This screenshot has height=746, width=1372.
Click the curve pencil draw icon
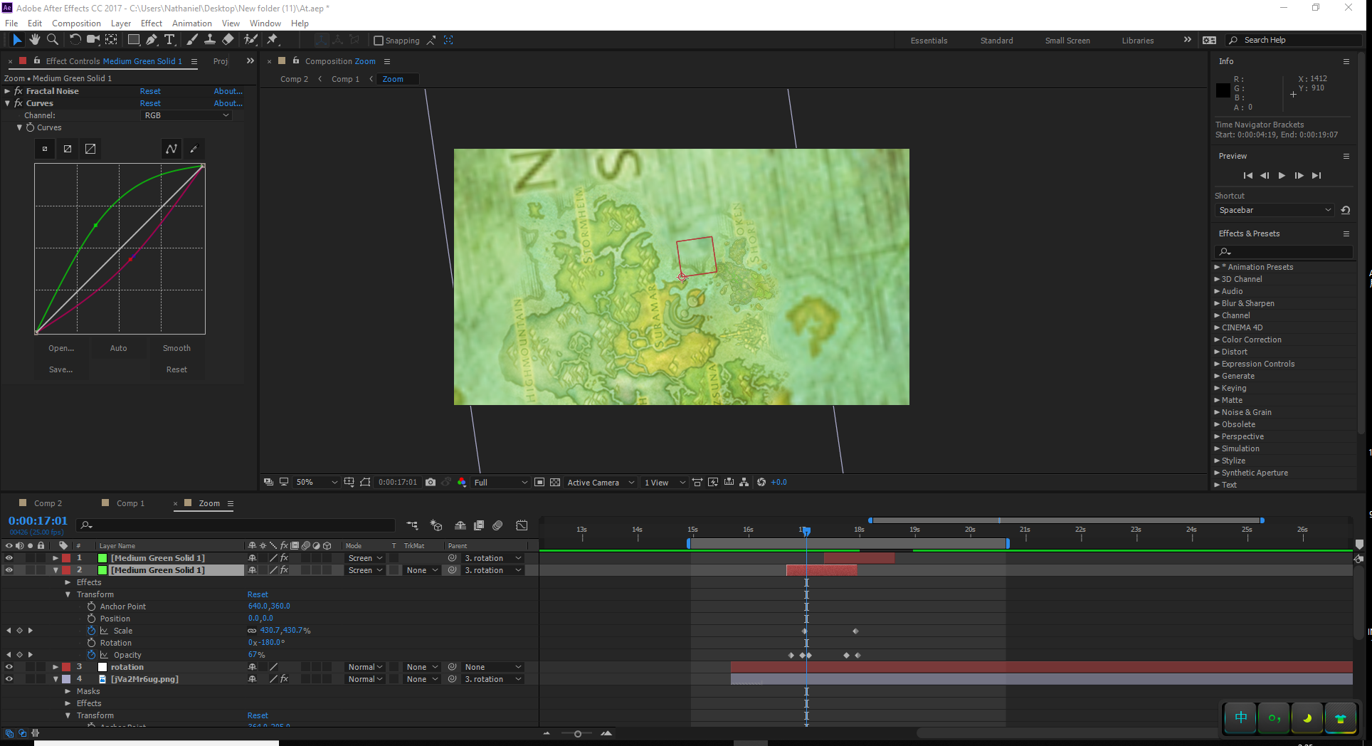[x=194, y=149]
